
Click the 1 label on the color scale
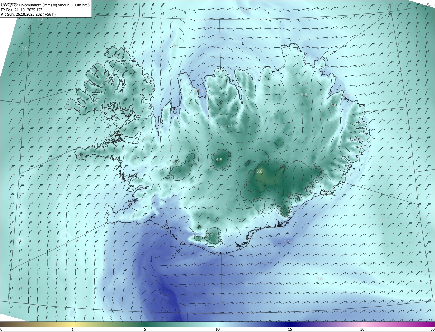[x=73, y=330]
